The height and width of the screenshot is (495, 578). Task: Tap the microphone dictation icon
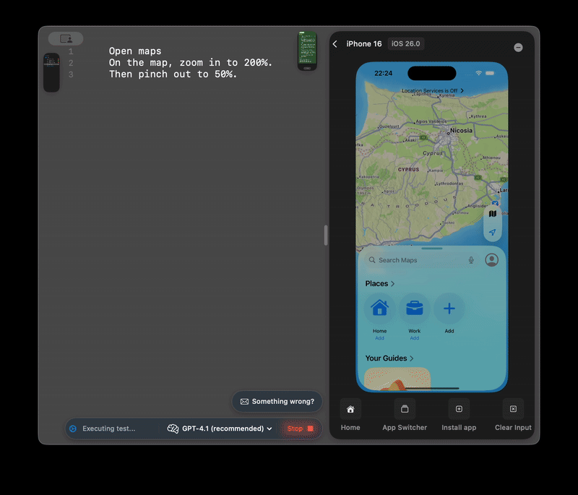point(471,260)
